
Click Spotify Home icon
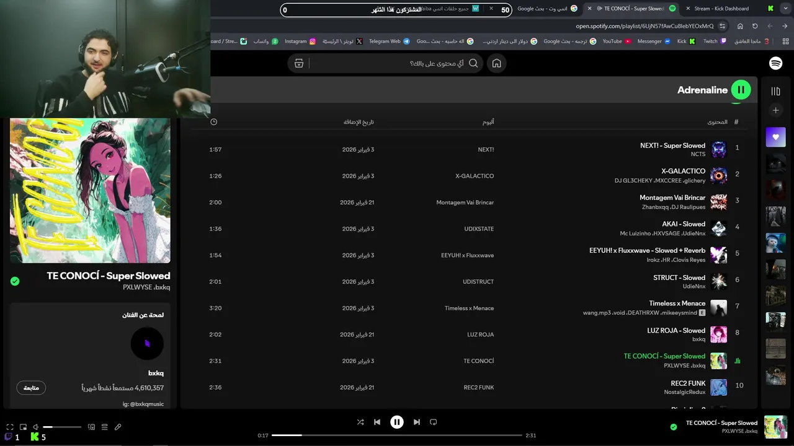496,63
